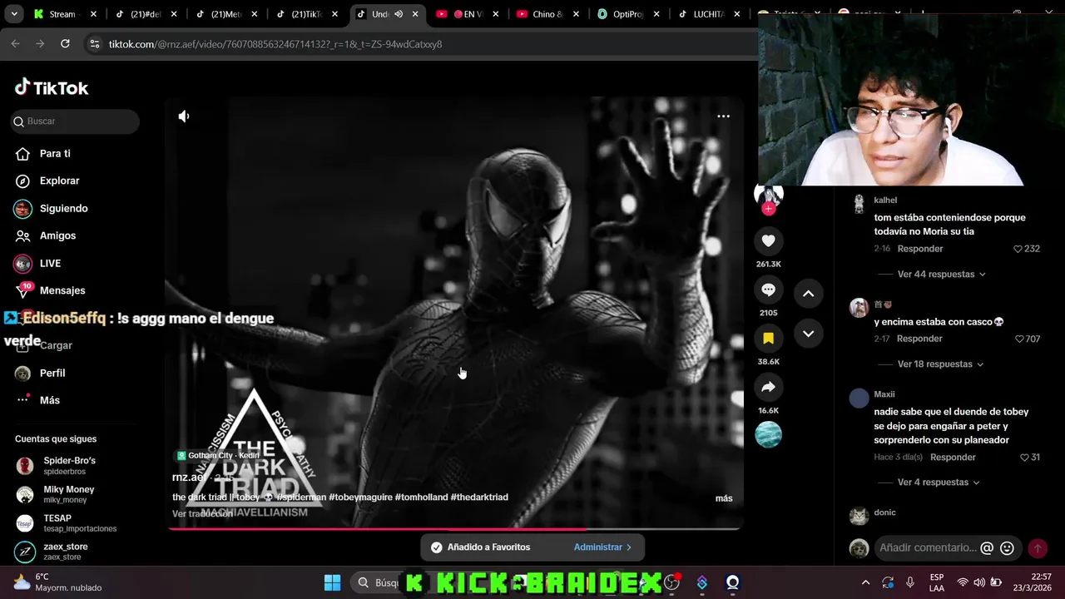Like the video with the heart icon
1065x599 pixels.
(768, 241)
